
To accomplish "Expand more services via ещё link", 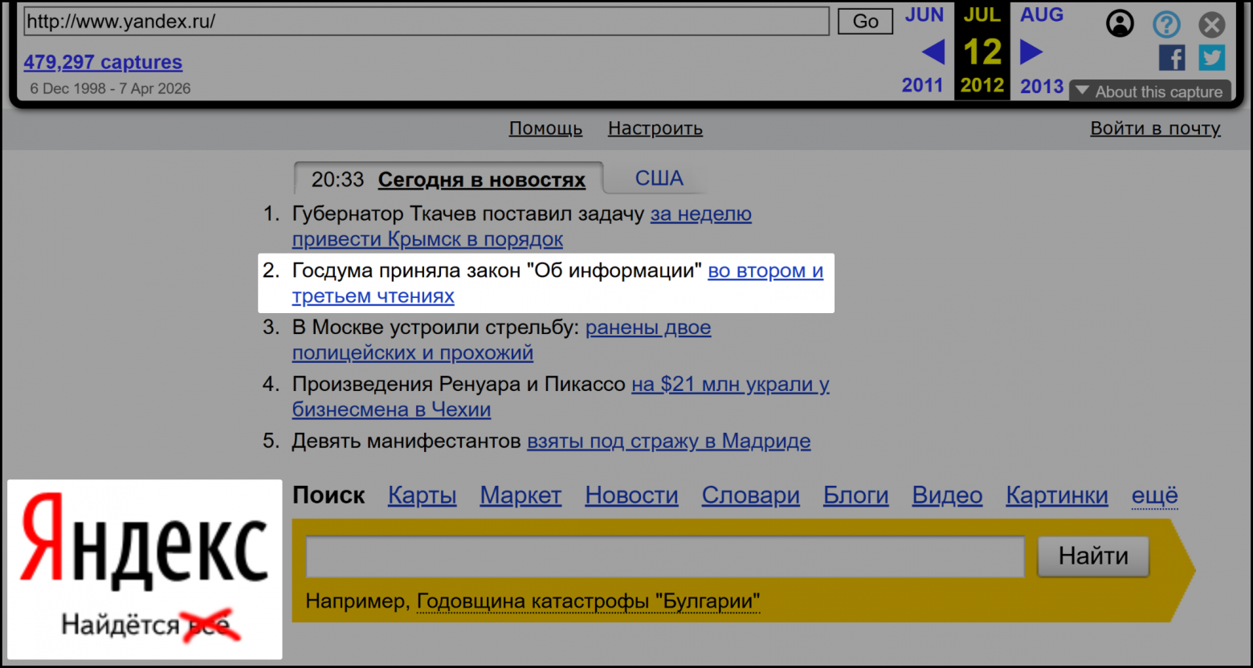I will tap(1154, 496).
